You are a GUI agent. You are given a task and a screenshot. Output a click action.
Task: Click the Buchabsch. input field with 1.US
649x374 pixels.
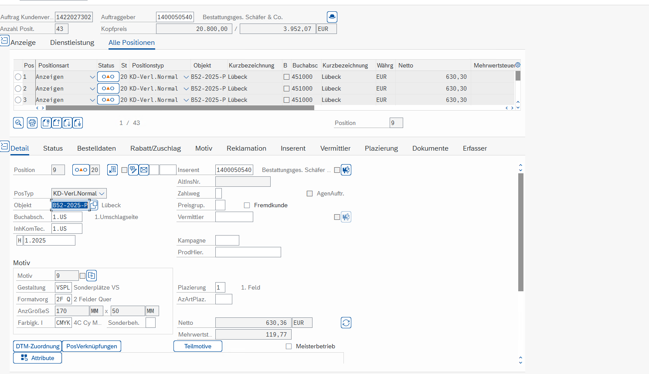[67, 217]
